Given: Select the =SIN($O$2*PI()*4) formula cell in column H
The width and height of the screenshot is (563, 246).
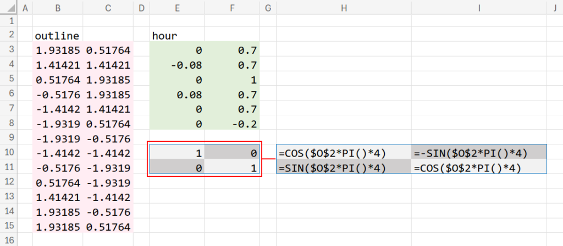Looking at the screenshot, I should (x=343, y=167).
